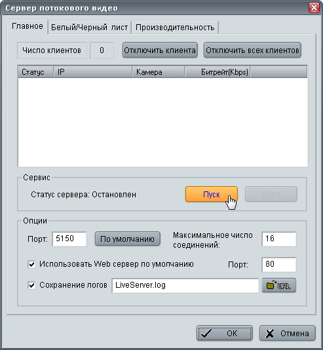323x350 pixels.
Task: Click Отключить всех клиентов button
Action: pos(252,50)
